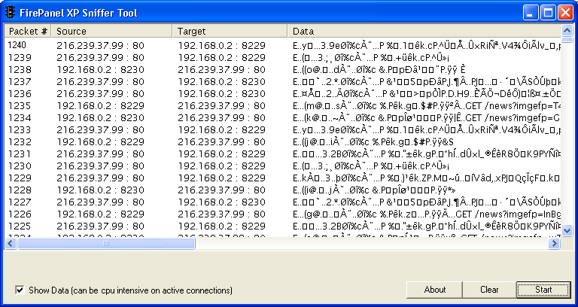Select packet row 1227

coord(283,202)
